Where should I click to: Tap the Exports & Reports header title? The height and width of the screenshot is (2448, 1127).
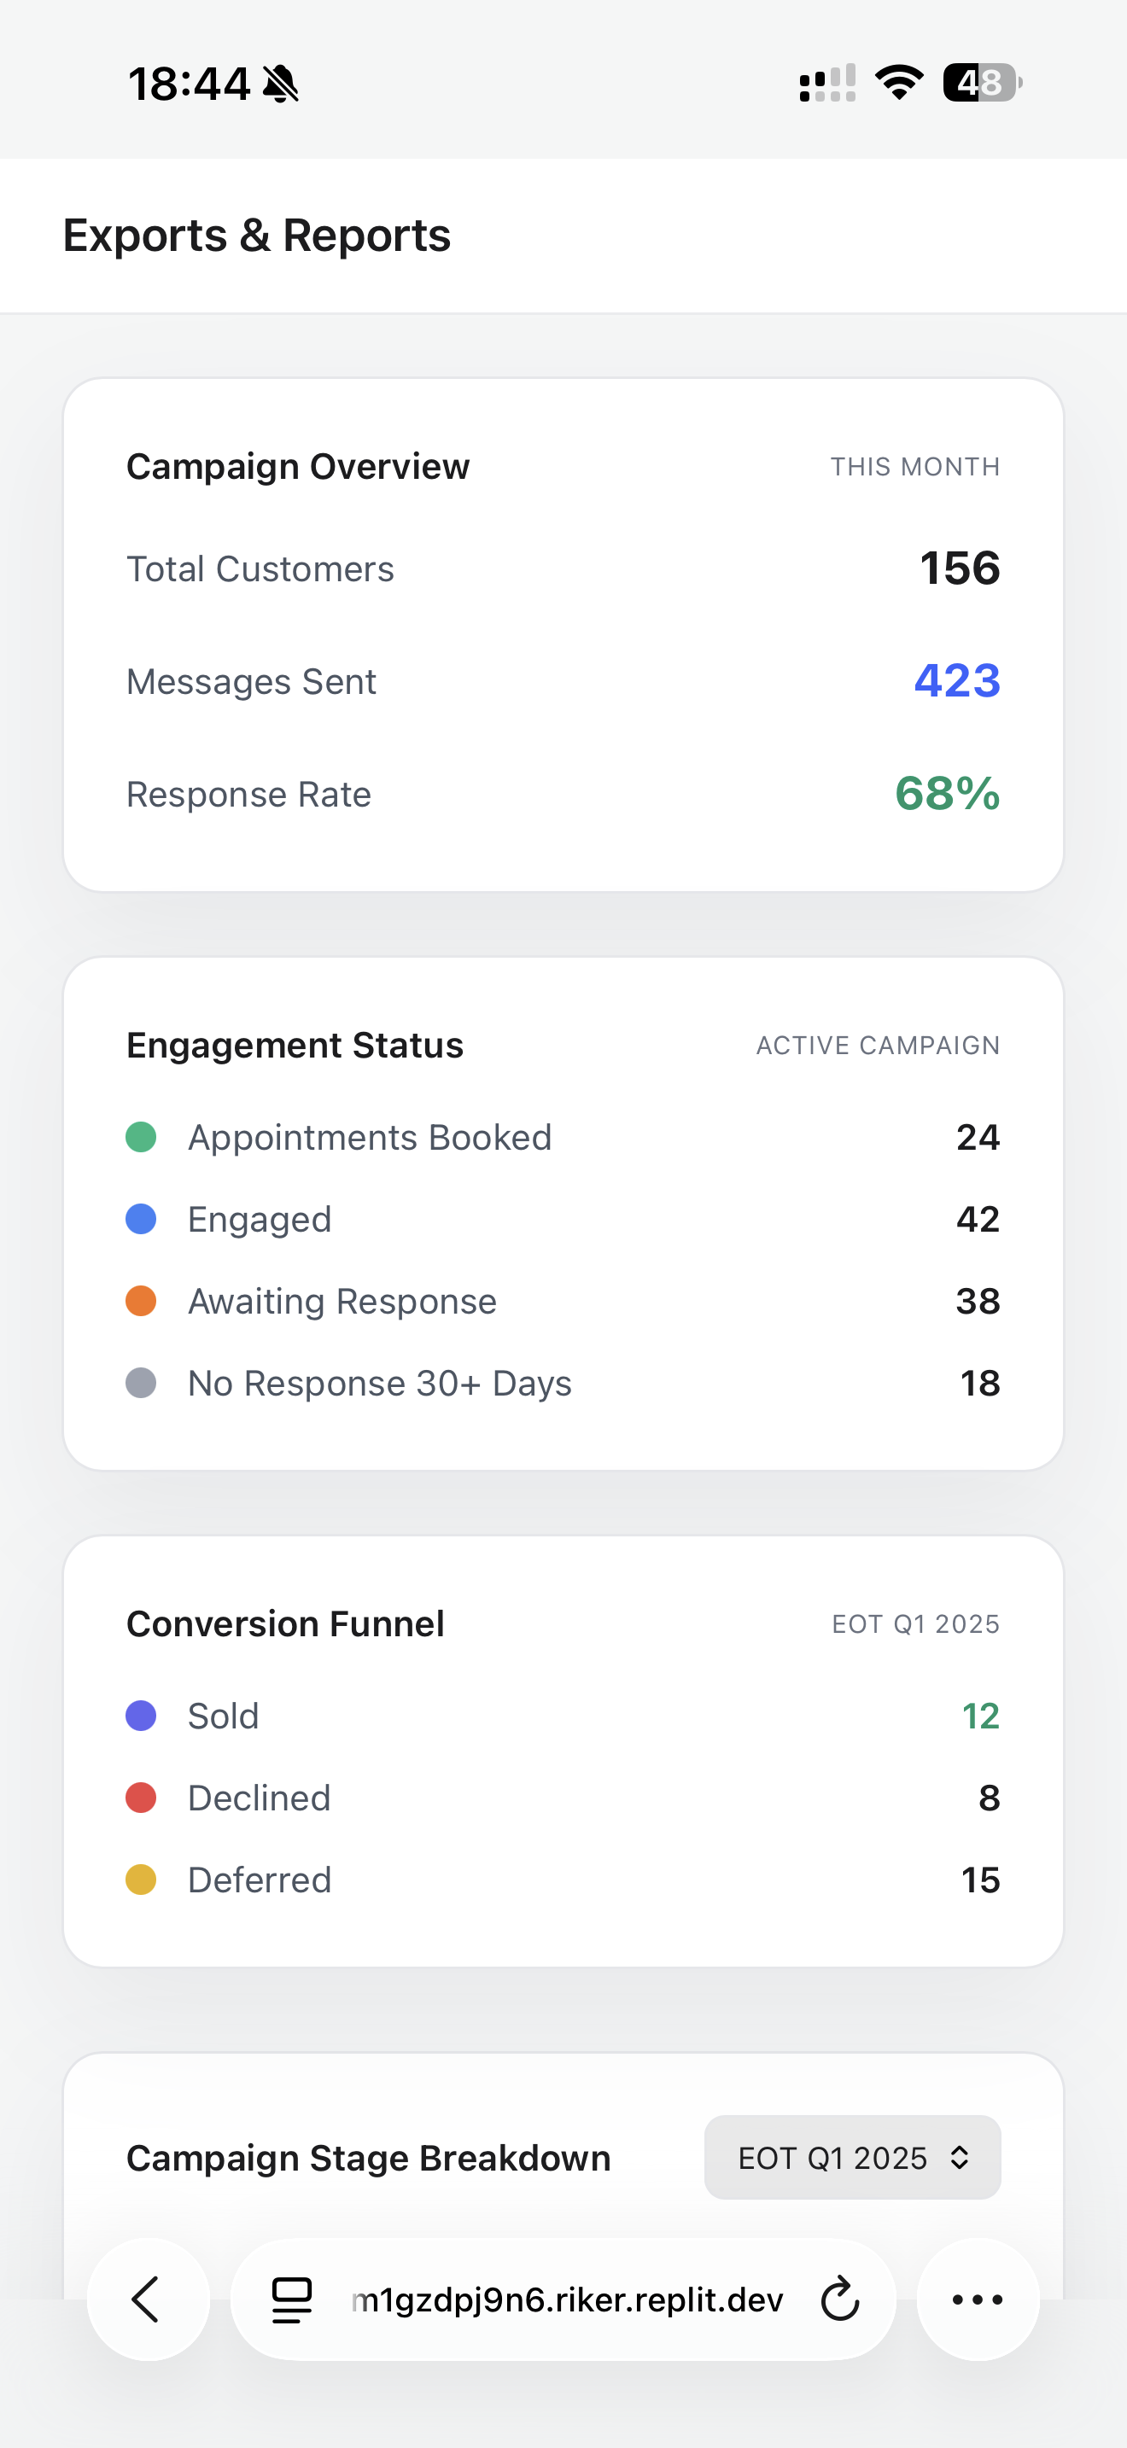257,235
